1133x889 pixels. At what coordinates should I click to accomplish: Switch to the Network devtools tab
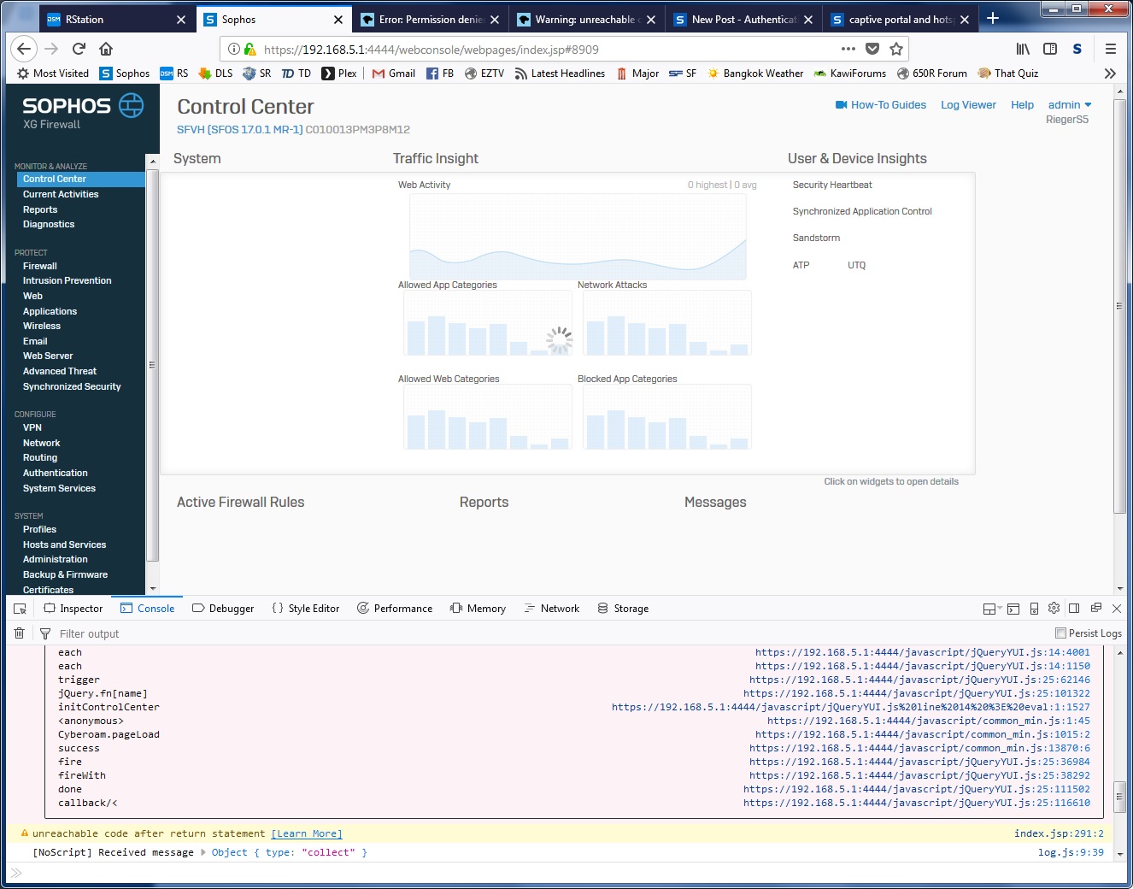(551, 609)
